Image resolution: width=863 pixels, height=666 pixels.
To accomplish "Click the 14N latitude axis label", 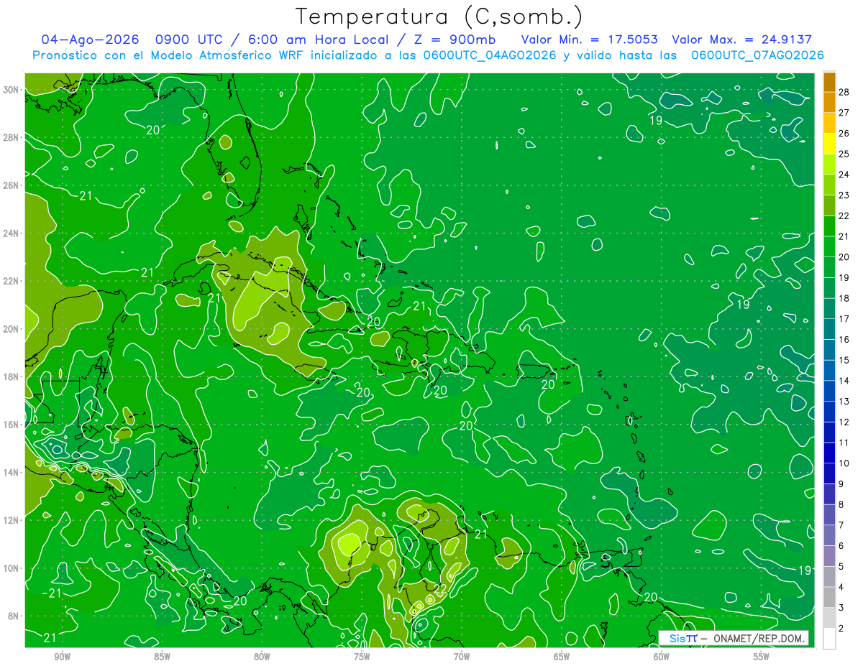I will pos(12,472).
